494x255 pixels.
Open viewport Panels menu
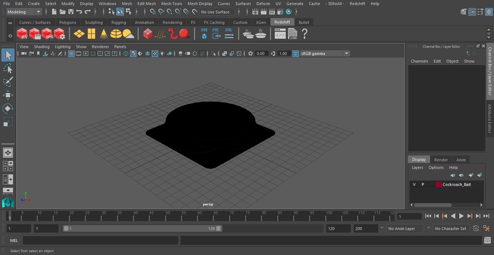[120, 47]
